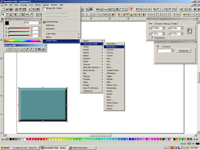Open the Fill type dropdown in Fill/Stroke Editor

click(172, 51)
